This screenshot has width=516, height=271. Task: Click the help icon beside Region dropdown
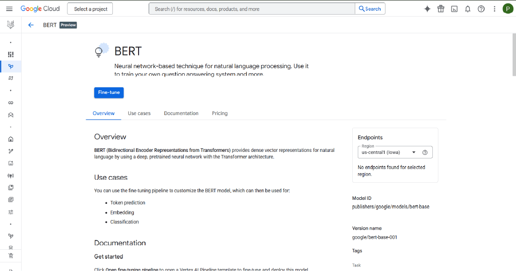click(x=425, y=152)
